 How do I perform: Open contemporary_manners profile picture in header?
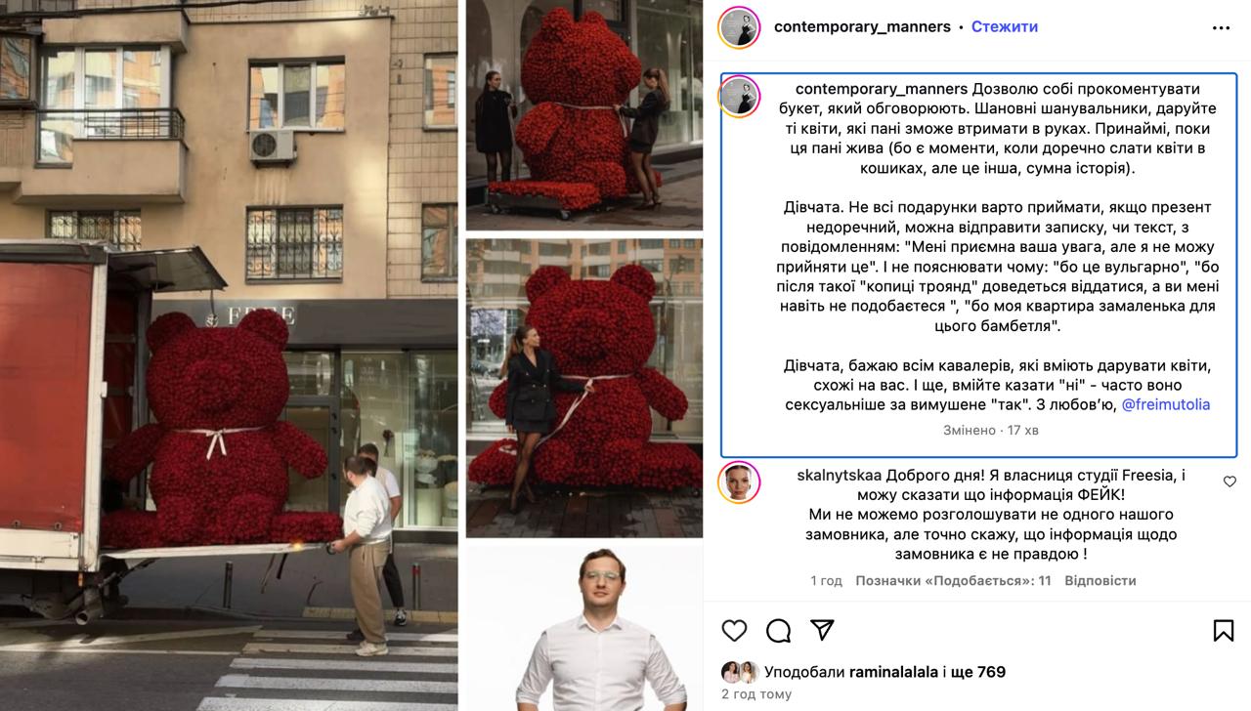[x=739, y=27]
